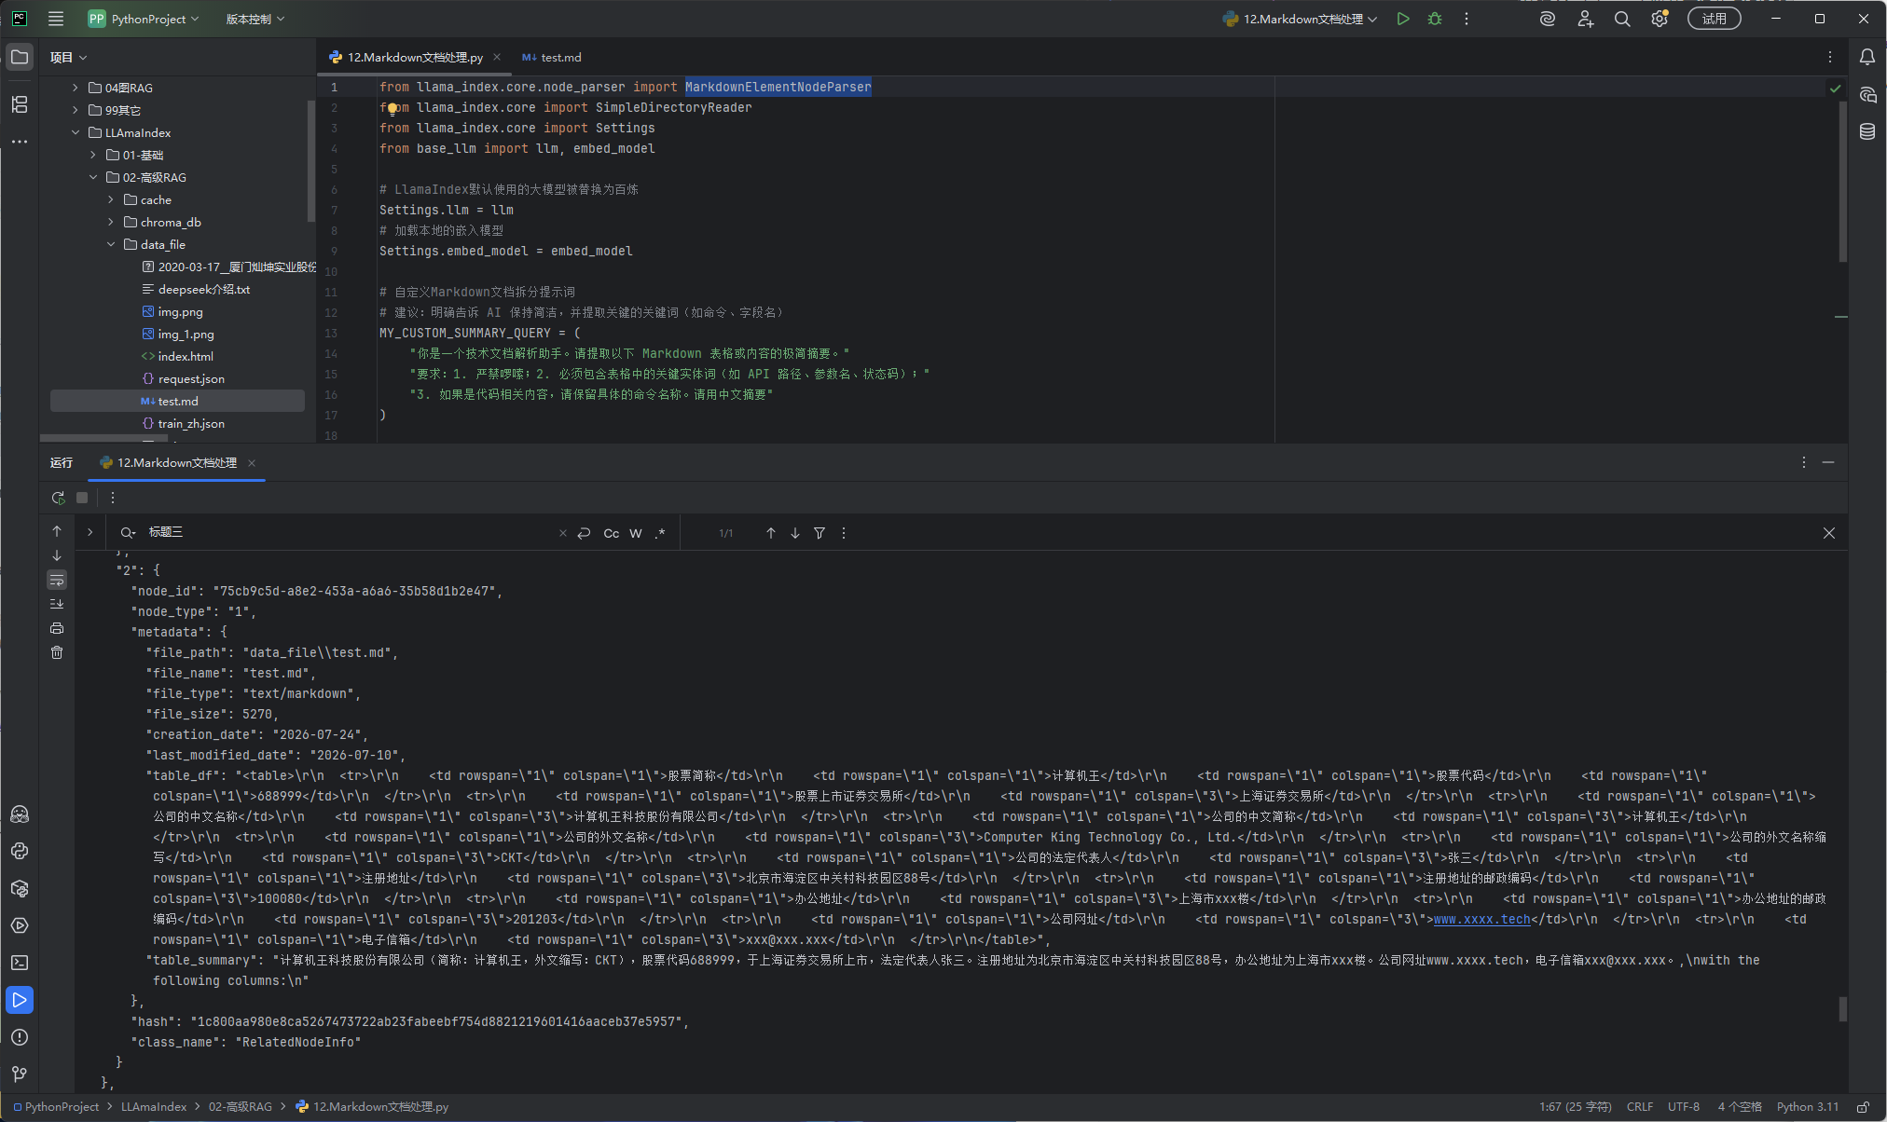The image size is (1887, 1122).
Task: Close the 12.Markdown文档处理.py editor tab
Action: [x=497, y=57]
